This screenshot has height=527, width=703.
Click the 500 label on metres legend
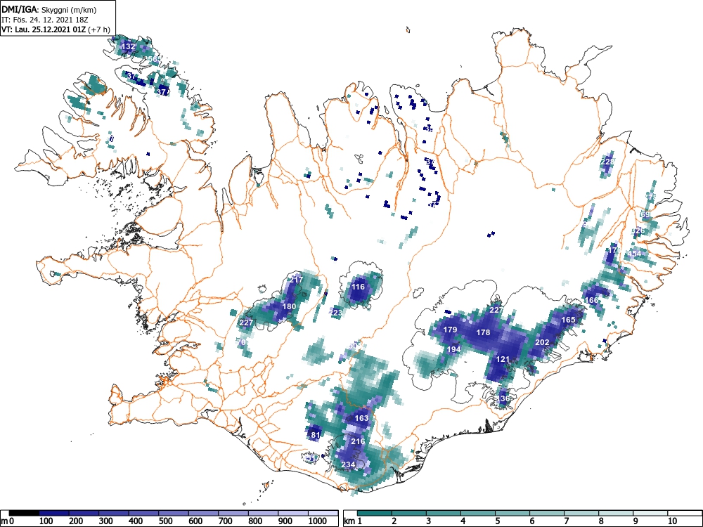coord(165,521)
